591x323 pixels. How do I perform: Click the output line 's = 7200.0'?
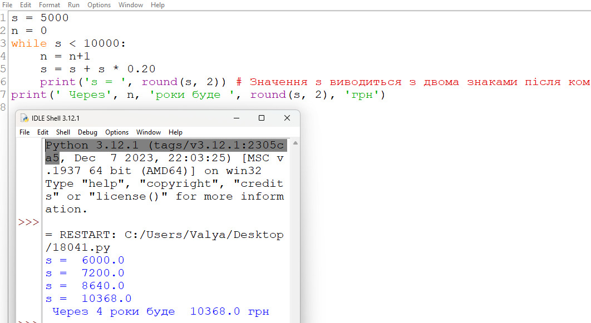(x=85, y=273)
